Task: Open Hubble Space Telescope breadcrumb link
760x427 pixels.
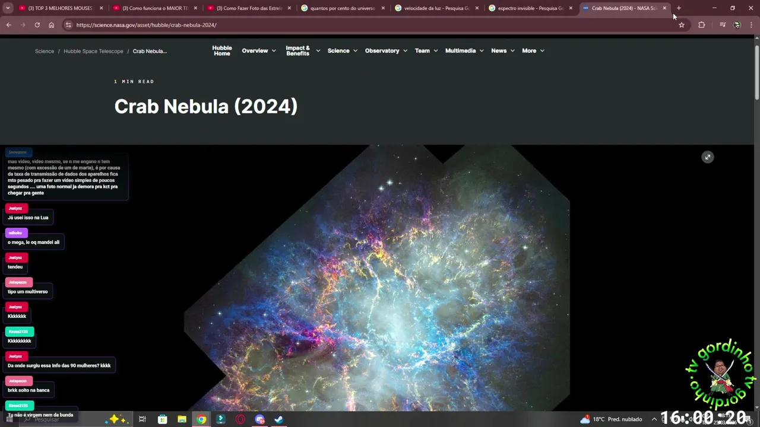Action: coord(93,51)
